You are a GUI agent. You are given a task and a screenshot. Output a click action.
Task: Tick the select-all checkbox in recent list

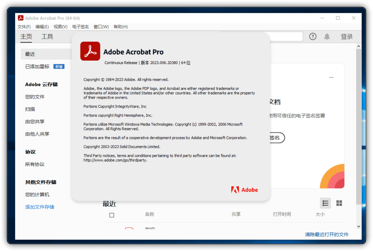click(112, 215)
